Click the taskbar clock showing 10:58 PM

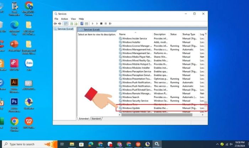pyautogui.click(x=240, y=144)
